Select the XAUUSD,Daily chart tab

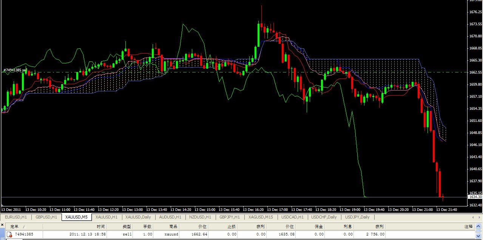[x=138, y=217]
